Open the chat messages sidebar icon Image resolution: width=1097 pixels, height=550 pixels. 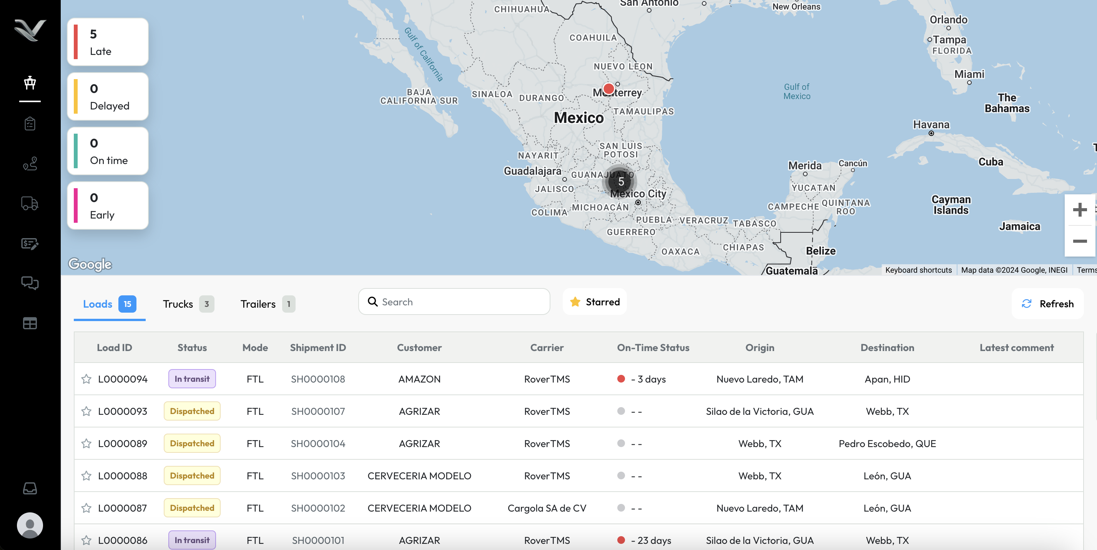pyautogui.click(x=30, y=283)
